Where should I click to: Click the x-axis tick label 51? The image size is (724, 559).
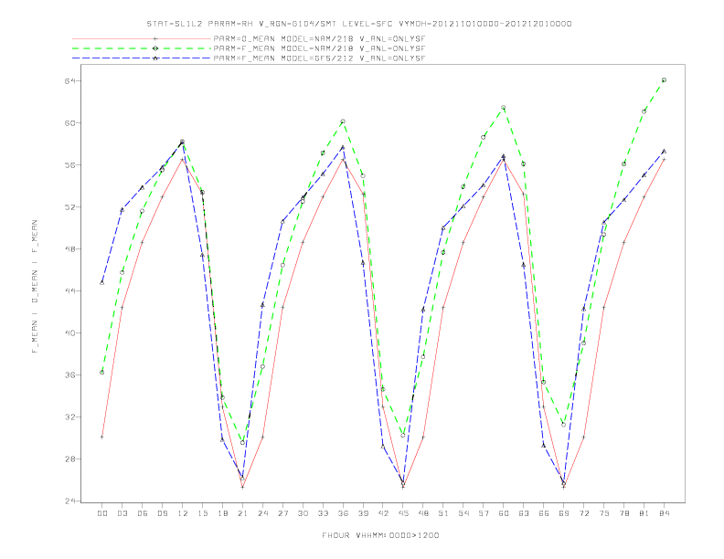(443, 513)
